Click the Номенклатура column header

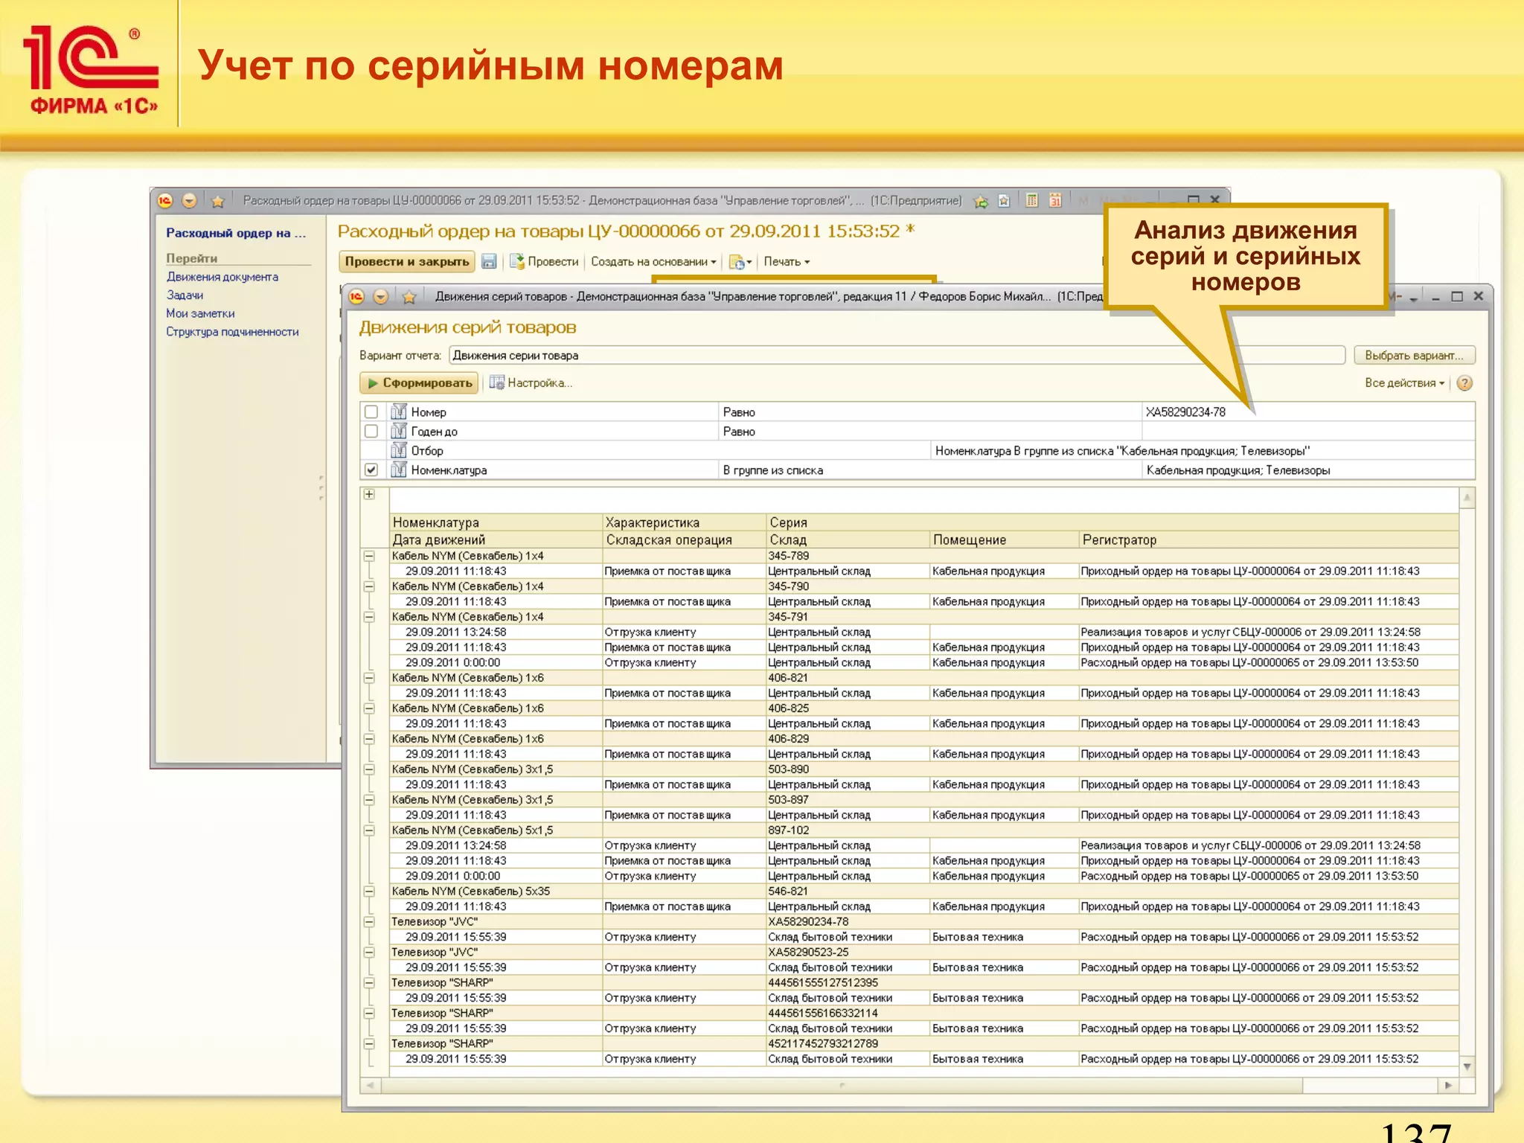click(496, 522)
